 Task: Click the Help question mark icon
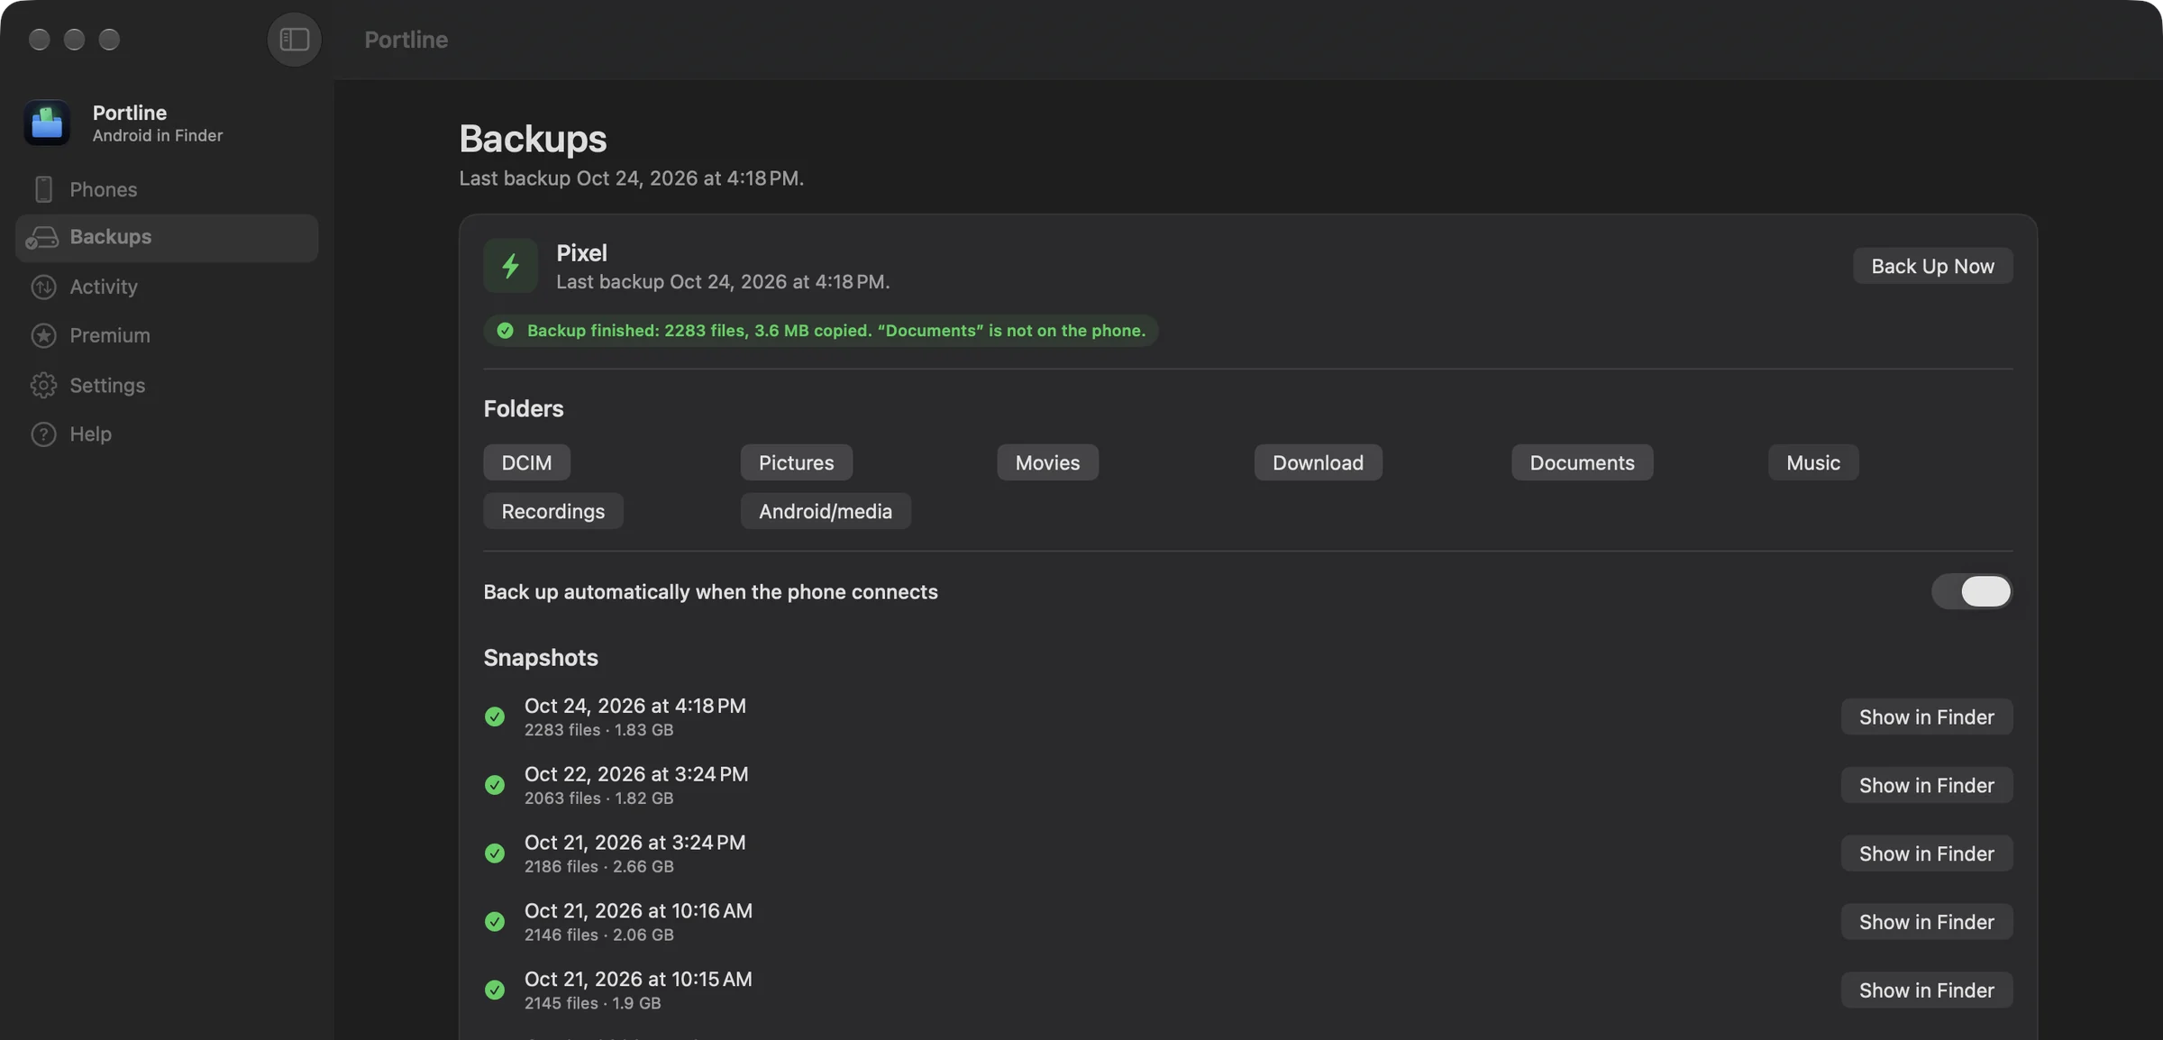tap(43, 433)
